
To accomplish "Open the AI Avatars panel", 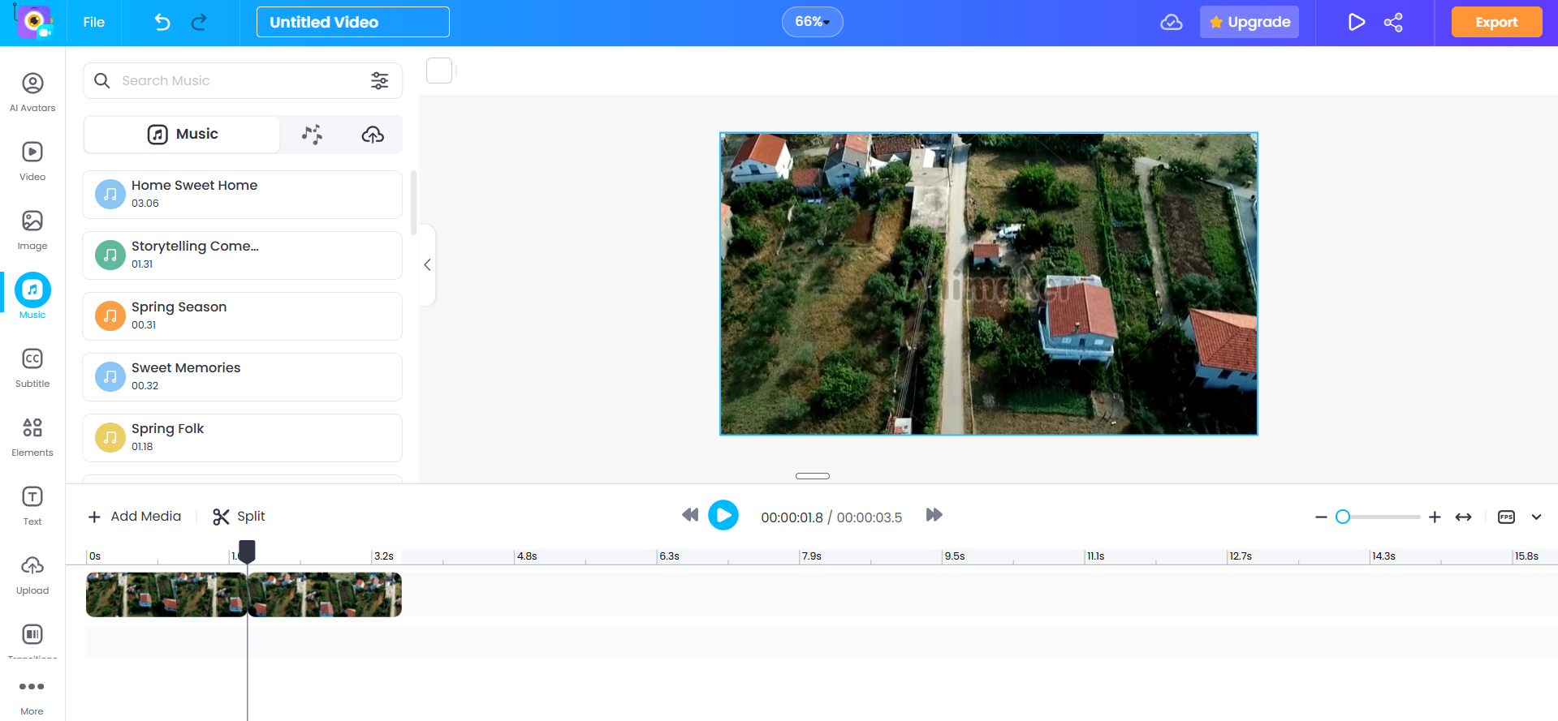I will [x=32, y=92].
